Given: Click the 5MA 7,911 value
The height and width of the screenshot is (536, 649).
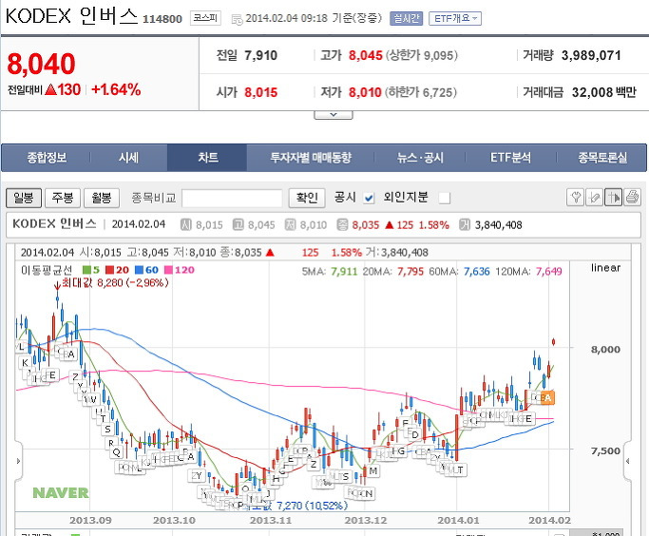Looking at the screenshot, I should click(x=344, y=272).
